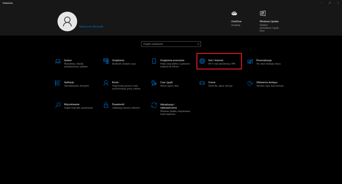
Task: Click the user profile avatar picture
Action: pyautogui.click(x=67, y=22)
